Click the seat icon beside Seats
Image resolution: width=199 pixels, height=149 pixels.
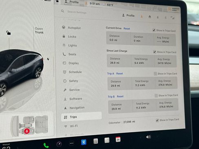point(64,54)
